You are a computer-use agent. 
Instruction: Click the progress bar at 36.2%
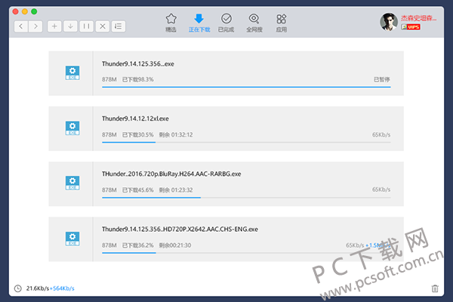246,253
